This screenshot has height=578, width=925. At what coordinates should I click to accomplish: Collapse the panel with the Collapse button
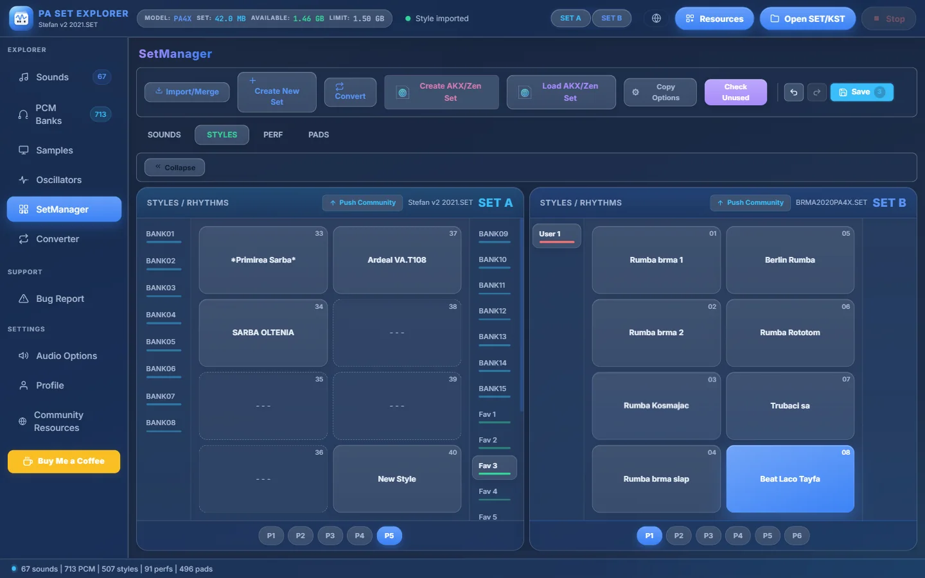[175, 168]
